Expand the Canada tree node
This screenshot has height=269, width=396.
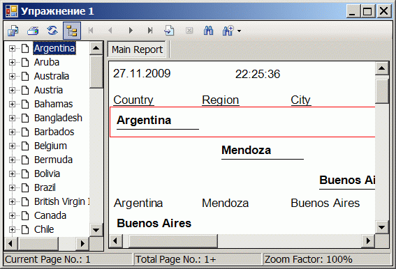tap(12, 215)
